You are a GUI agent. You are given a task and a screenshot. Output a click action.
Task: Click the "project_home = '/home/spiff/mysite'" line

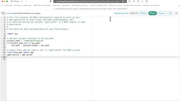[x=26, y=41]
